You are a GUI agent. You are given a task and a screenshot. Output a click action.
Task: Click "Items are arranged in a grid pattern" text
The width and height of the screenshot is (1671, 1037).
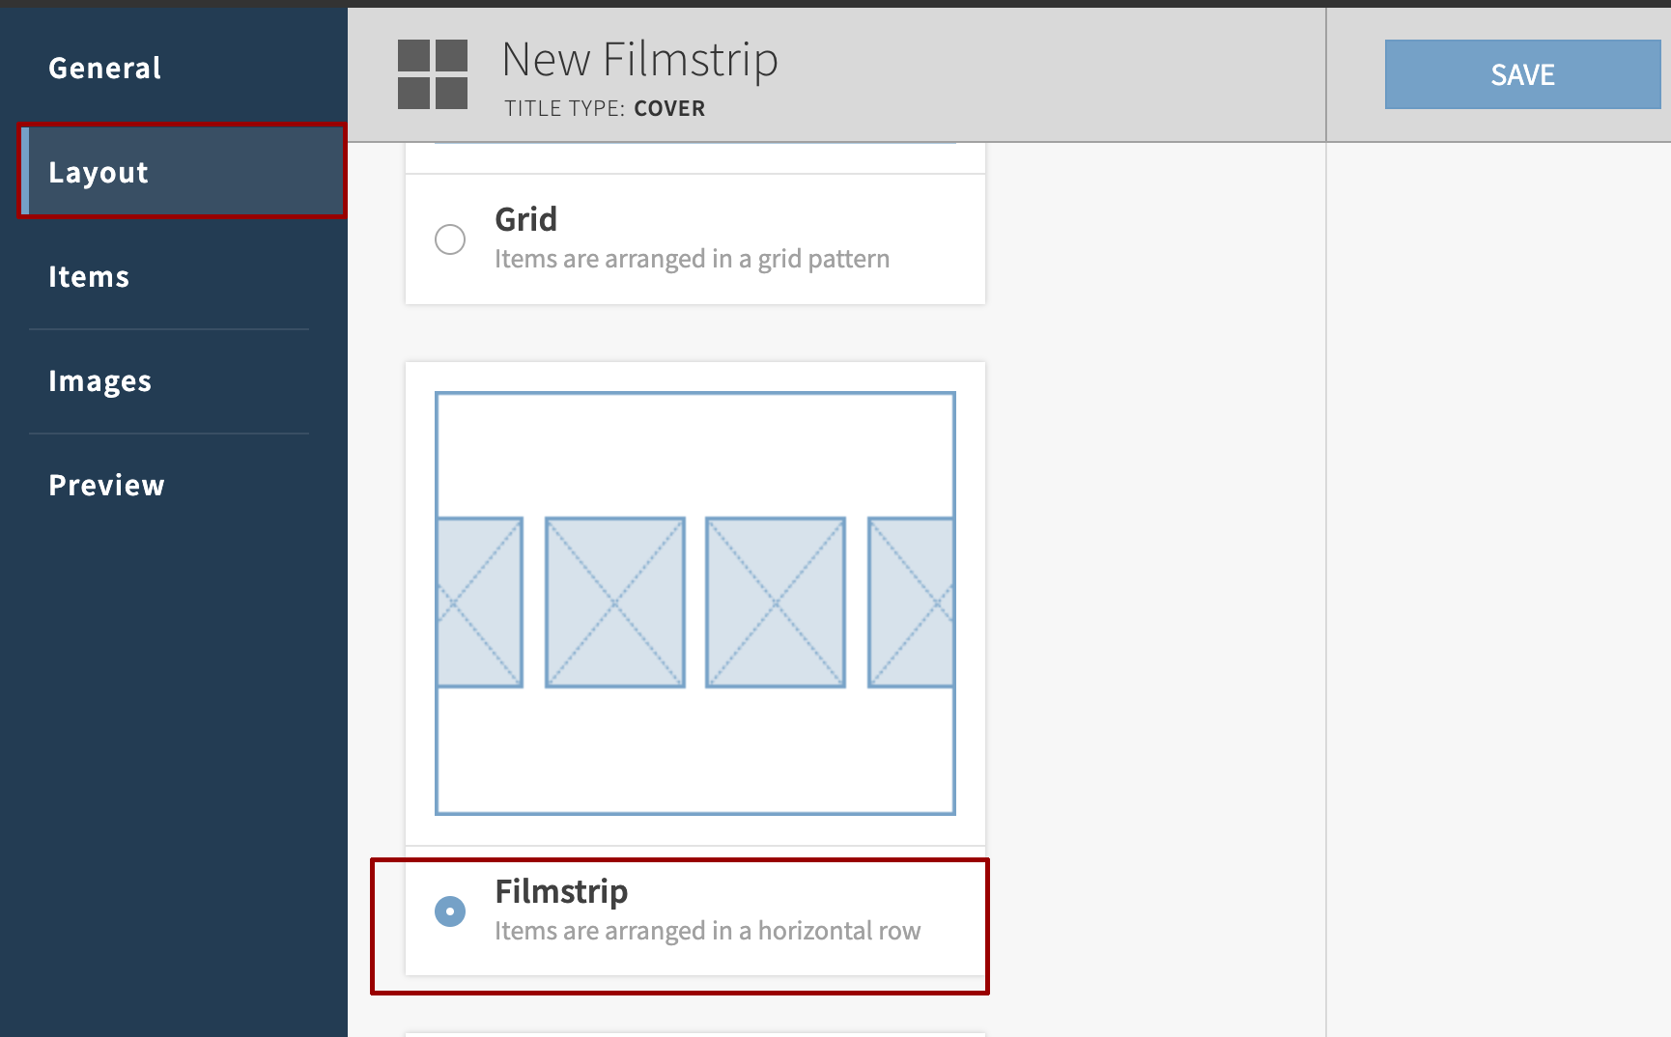tap(692, 259)
